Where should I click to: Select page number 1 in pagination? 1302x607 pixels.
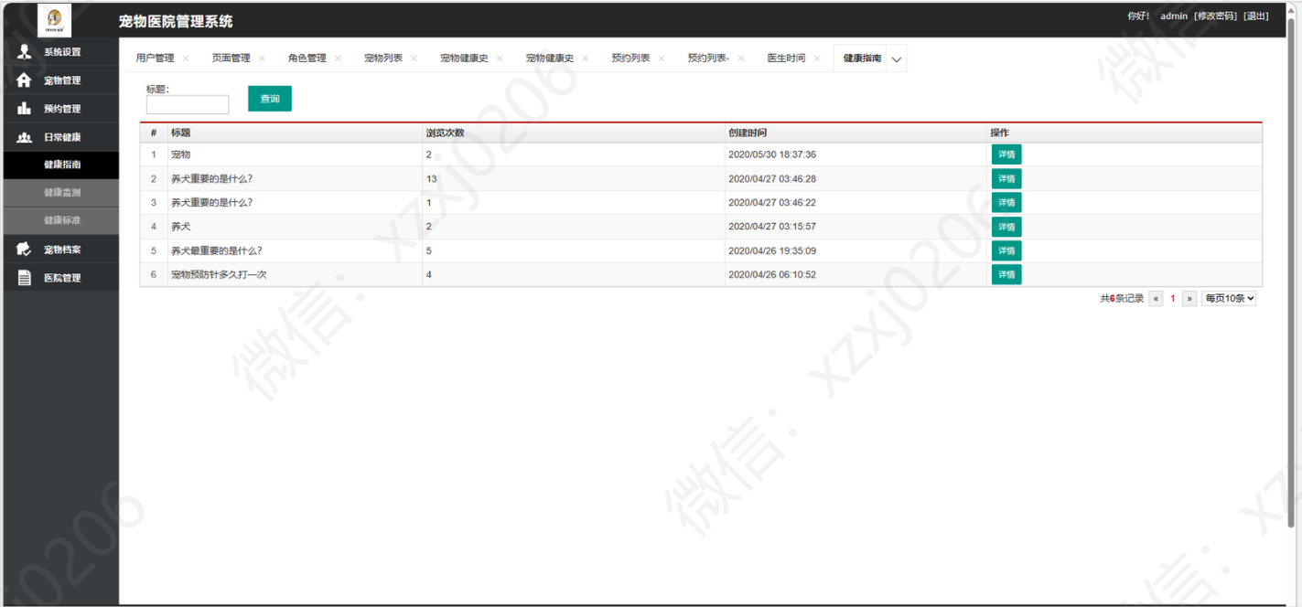click(1173, 299)
